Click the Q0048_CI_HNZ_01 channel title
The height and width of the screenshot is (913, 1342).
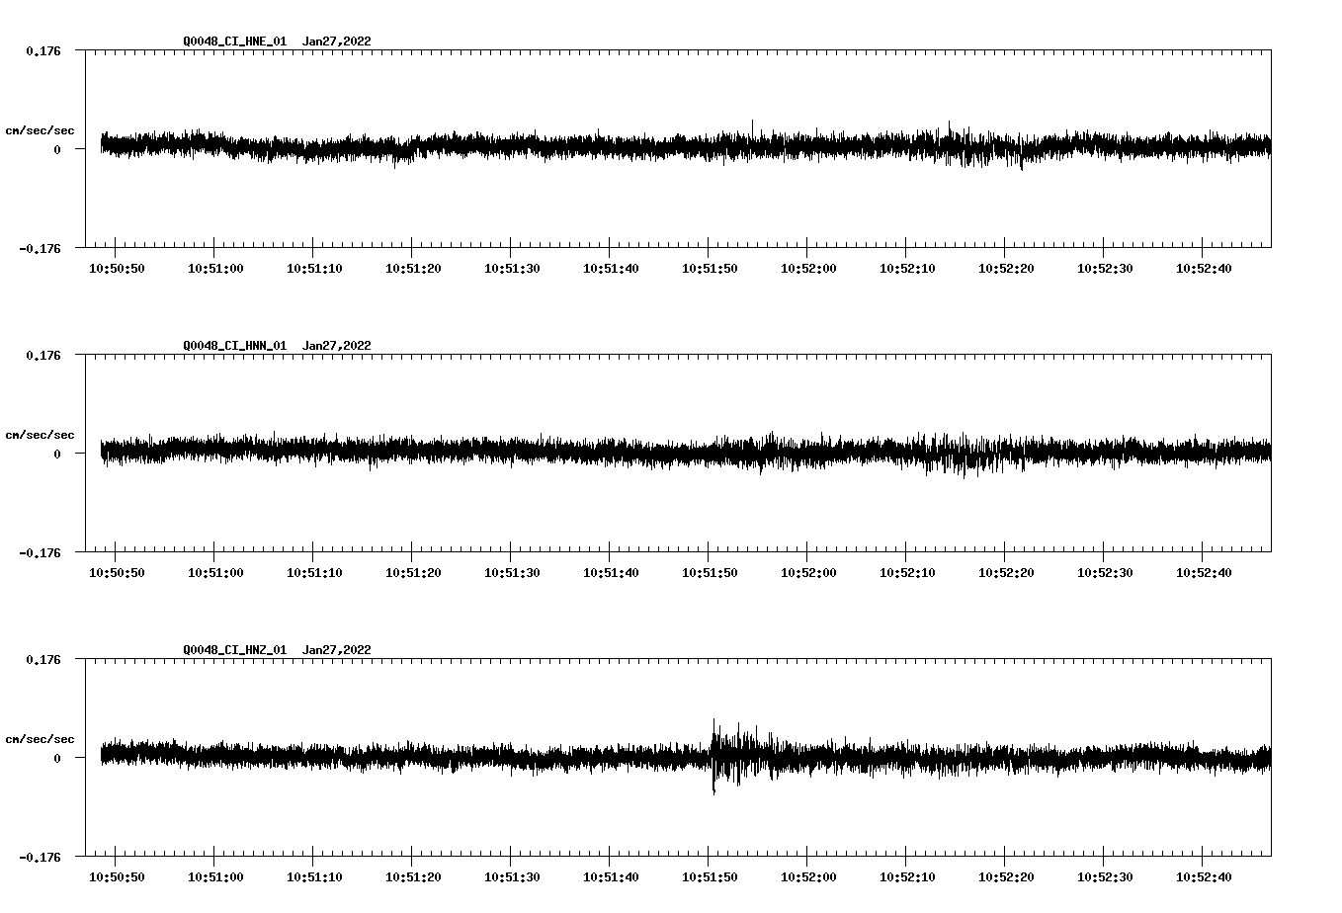point(234,650)
